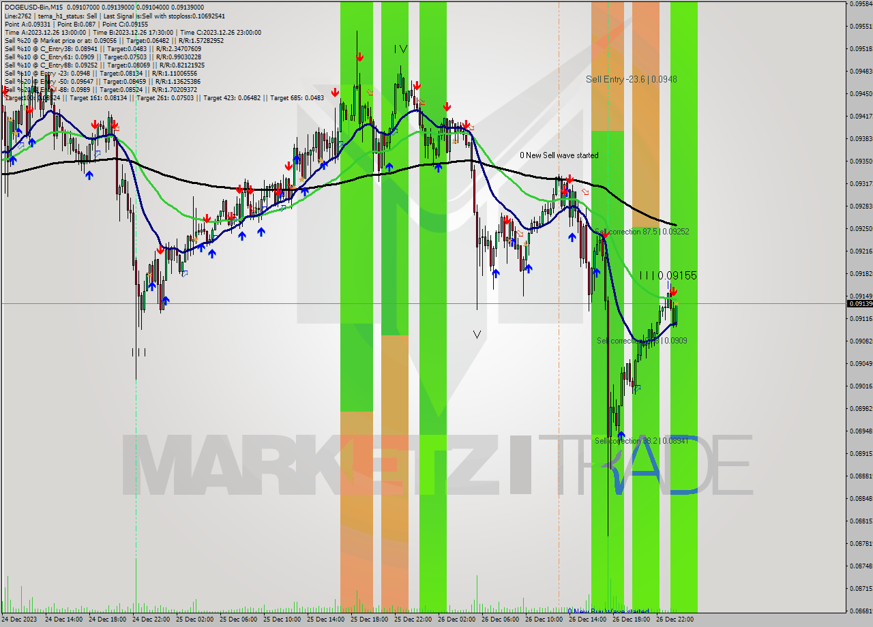The width and height of the screenshot is (873, 627).
Task: Click the '24 Dec 22:00' time axis label
Action: [151, 620]
